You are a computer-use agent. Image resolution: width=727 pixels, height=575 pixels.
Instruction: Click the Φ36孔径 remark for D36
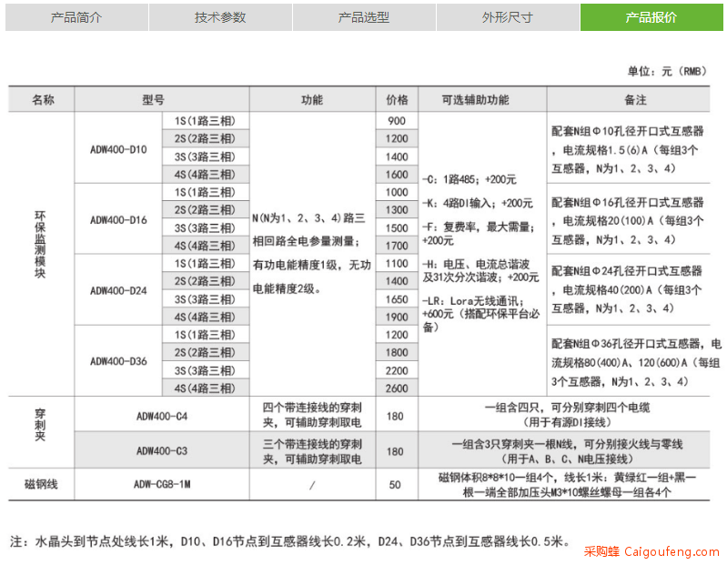coord(637,362)
